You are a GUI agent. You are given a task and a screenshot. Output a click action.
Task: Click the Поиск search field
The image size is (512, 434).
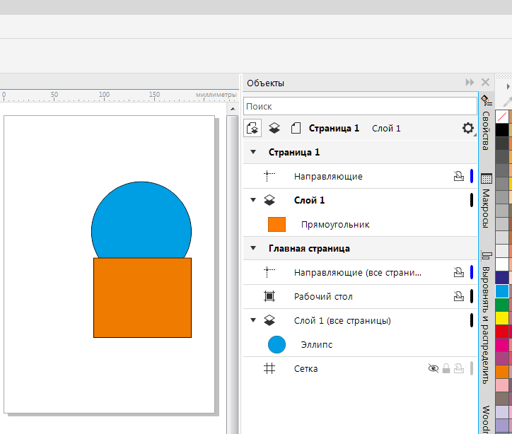(x=359, y=106)
